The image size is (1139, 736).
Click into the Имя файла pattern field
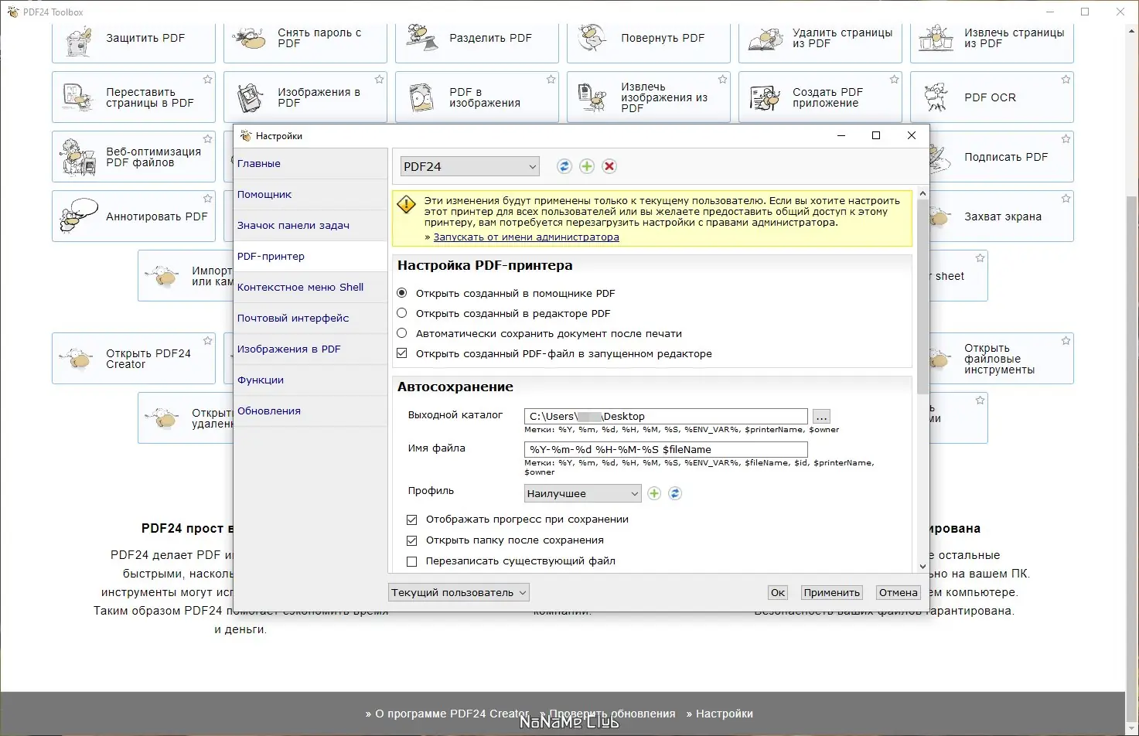[666, 450]
